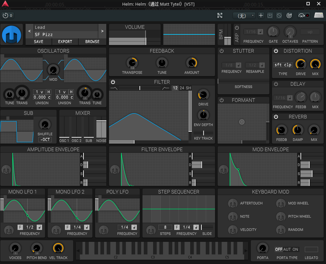Select the Random modulation source icon

point(281,230)
